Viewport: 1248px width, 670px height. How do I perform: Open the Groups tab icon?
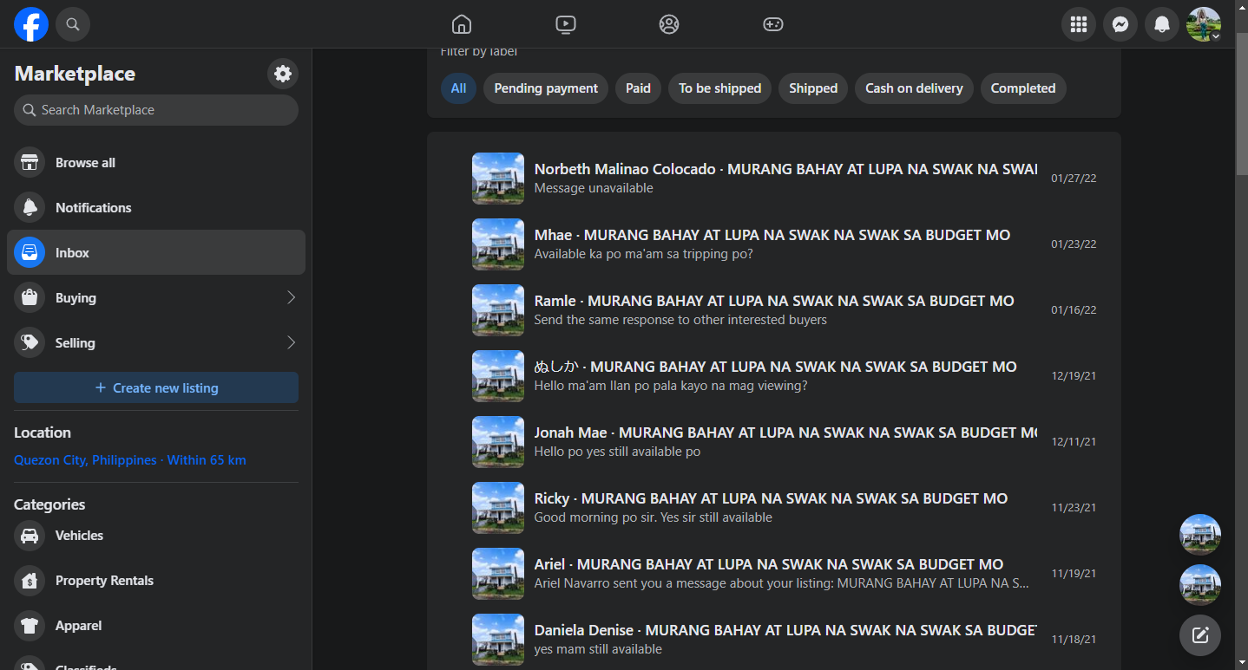pos(669,24)
